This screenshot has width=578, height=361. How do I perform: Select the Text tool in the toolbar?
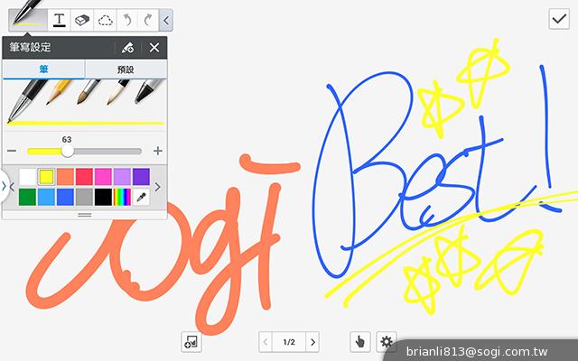click(60, 18)
